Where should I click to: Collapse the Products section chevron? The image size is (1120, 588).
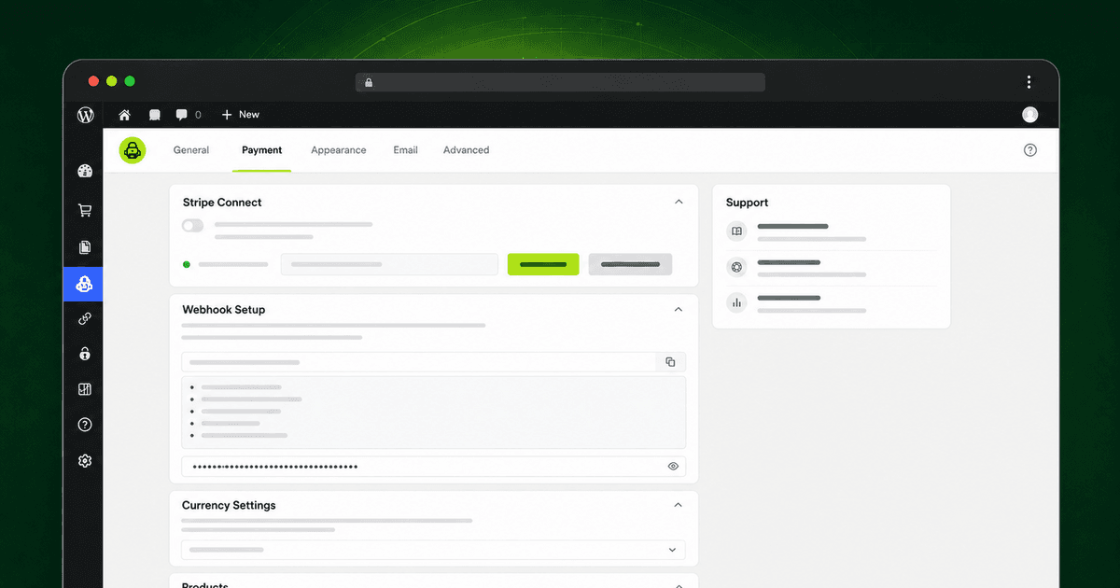[679, 585]
